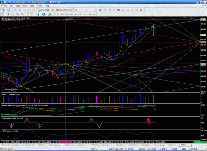This screenshot has height=151, width=207.
Task: Activate the standard Cursor mode
Action: 76,10
